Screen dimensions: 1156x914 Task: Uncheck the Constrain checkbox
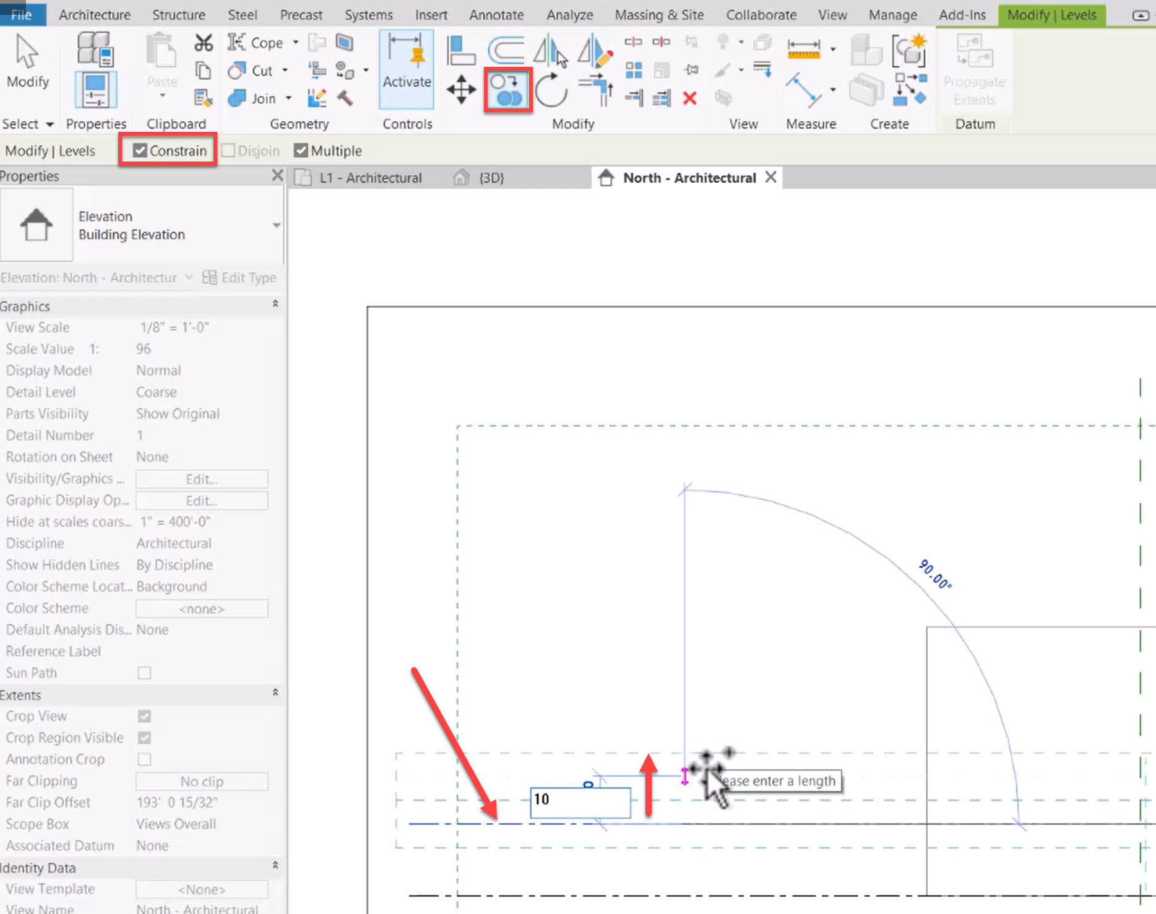tap(140, 150)
